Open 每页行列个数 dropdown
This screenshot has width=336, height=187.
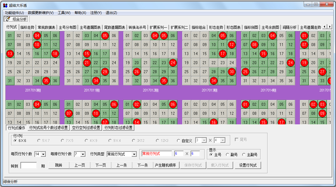[43, 154]
